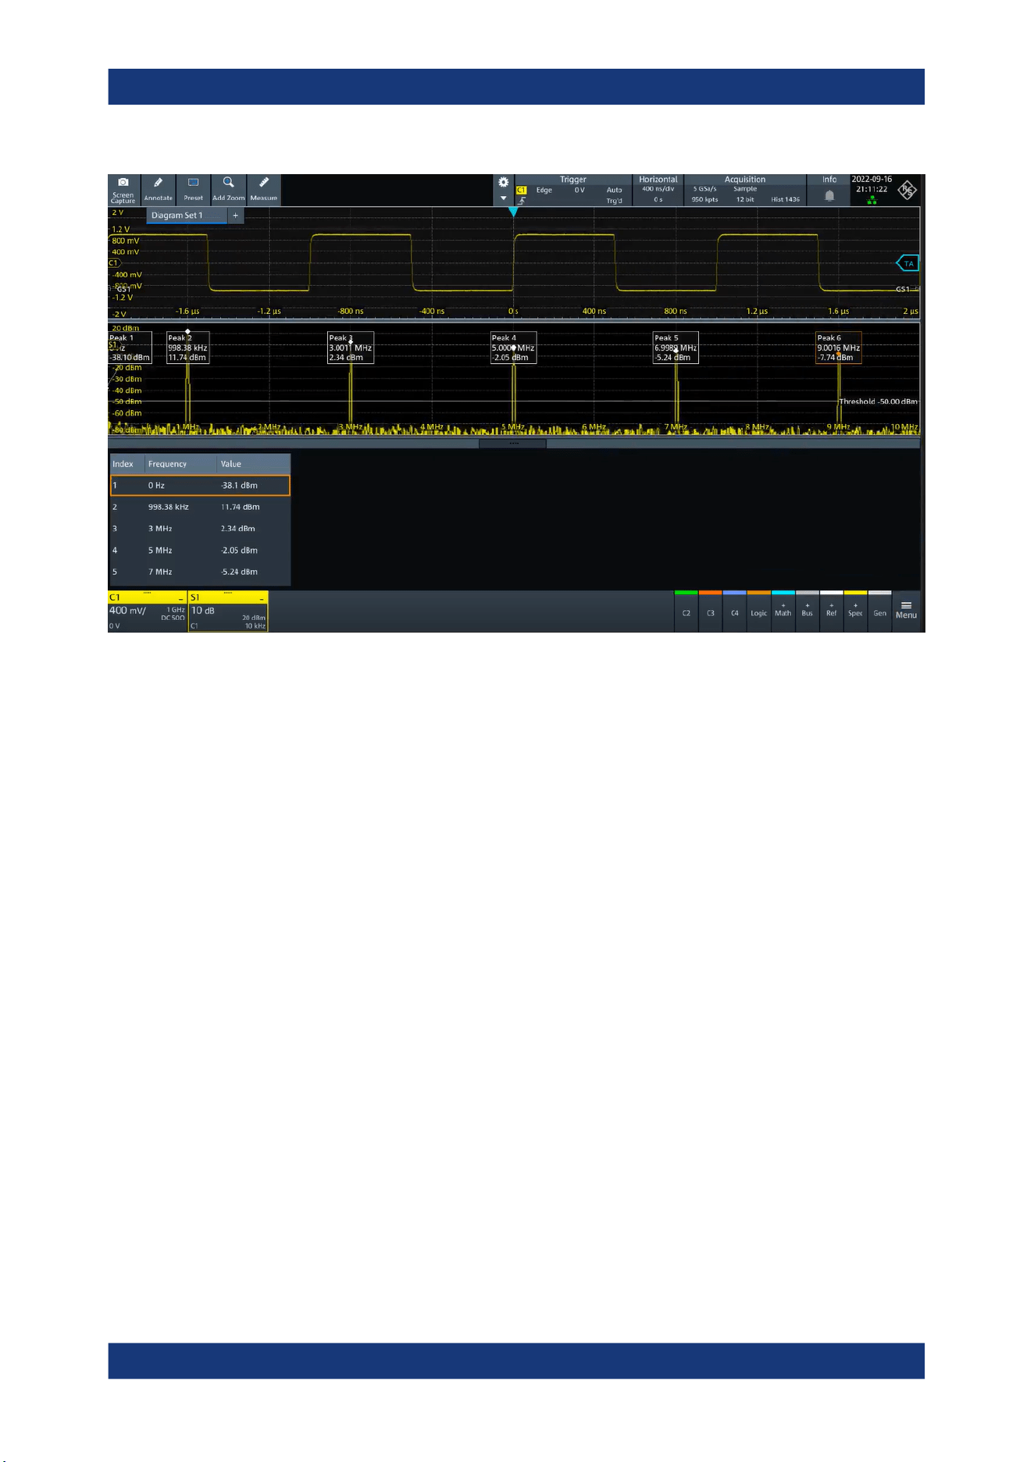
Task: Open the Gen generator
Action: pyautogui.click(x=880, y=612)
